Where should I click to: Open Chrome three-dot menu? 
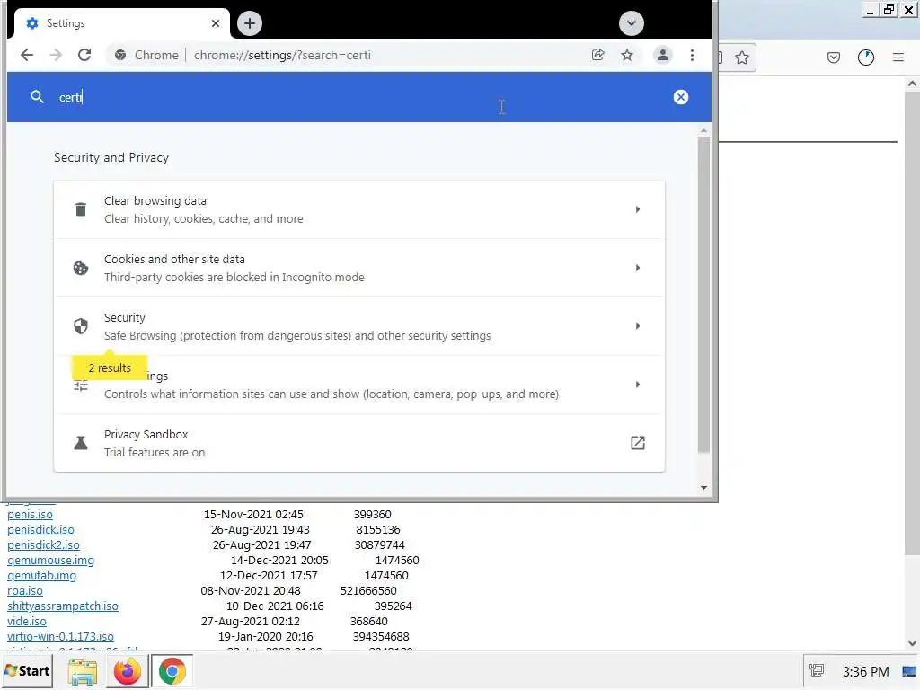[x=693, y=55]
